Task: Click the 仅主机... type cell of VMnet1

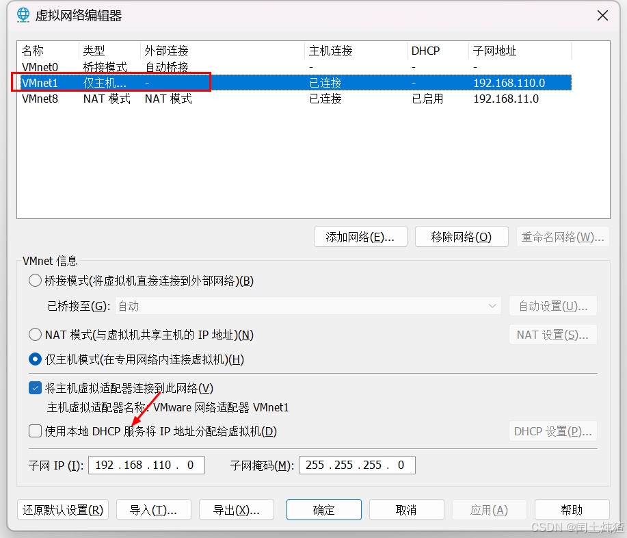Action: tap(105, 83)
